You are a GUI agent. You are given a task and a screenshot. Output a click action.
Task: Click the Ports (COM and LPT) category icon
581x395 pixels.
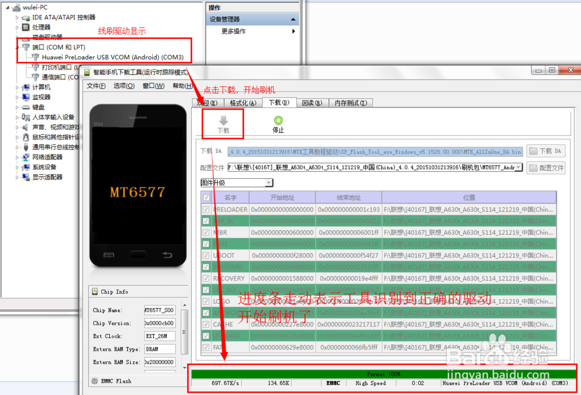click(26, 47)
